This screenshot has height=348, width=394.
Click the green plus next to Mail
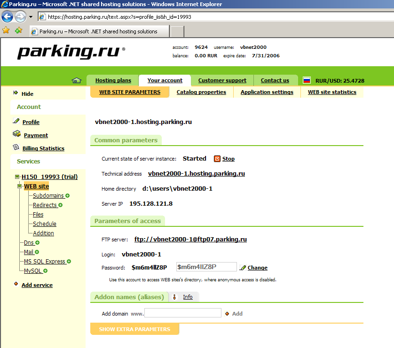(x=37, y=252)
